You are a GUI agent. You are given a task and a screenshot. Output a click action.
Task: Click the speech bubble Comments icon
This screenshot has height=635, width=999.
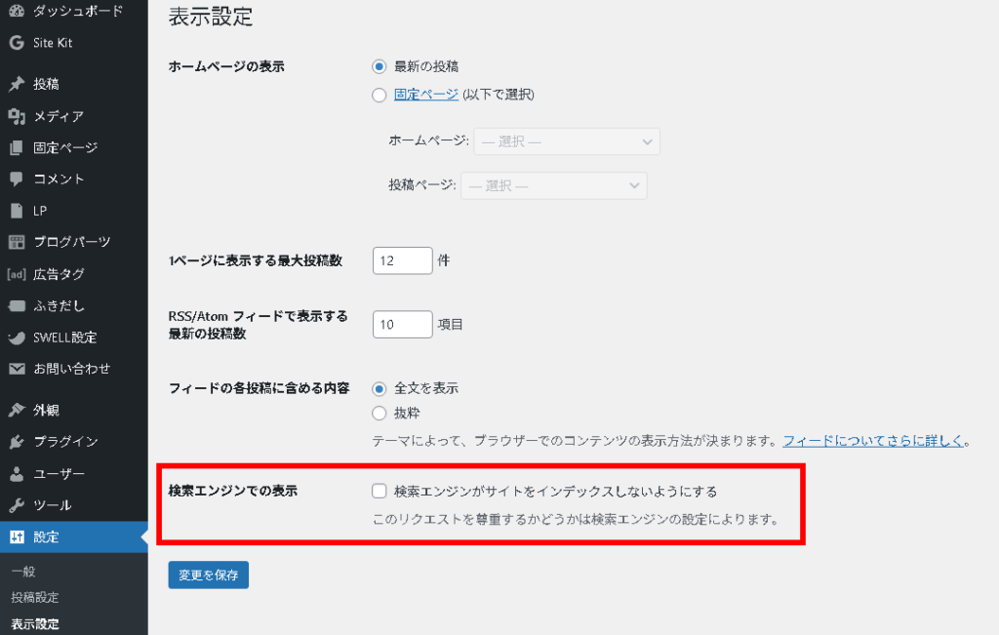(x=16, y=179)
